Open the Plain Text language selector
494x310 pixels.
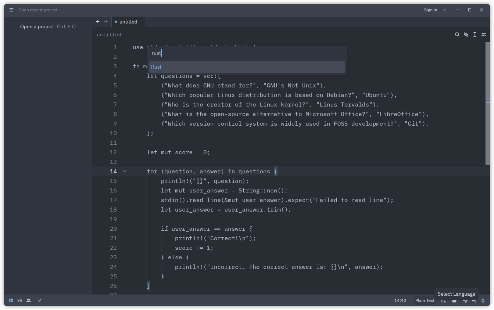pos(425,300)
